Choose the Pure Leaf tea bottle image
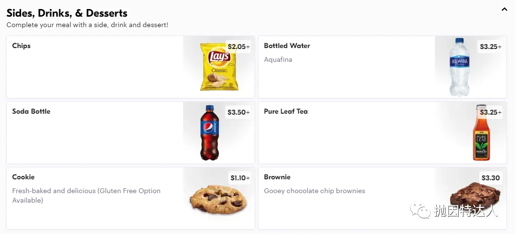 (482, 133)
